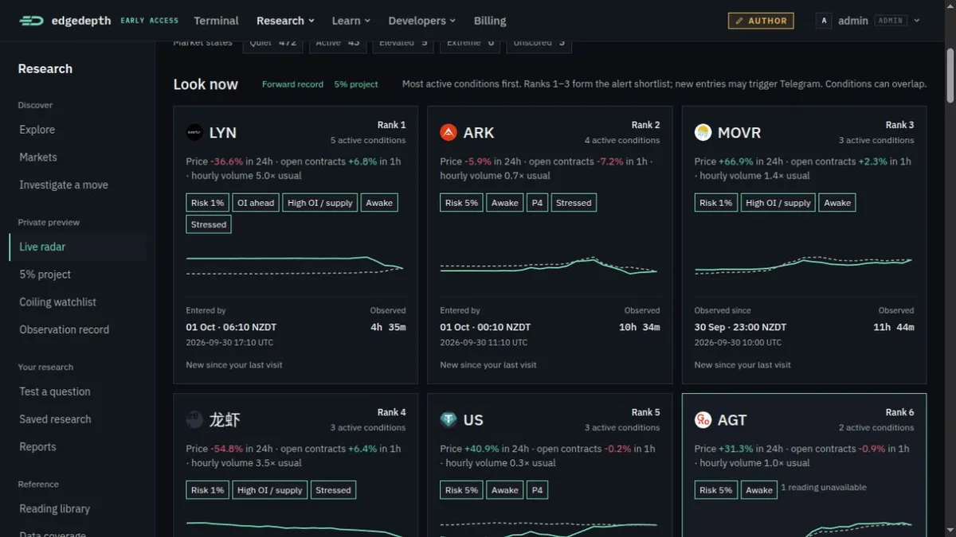Click Stressed tag on LYN card
956x537 pixels.
[209, 224]
